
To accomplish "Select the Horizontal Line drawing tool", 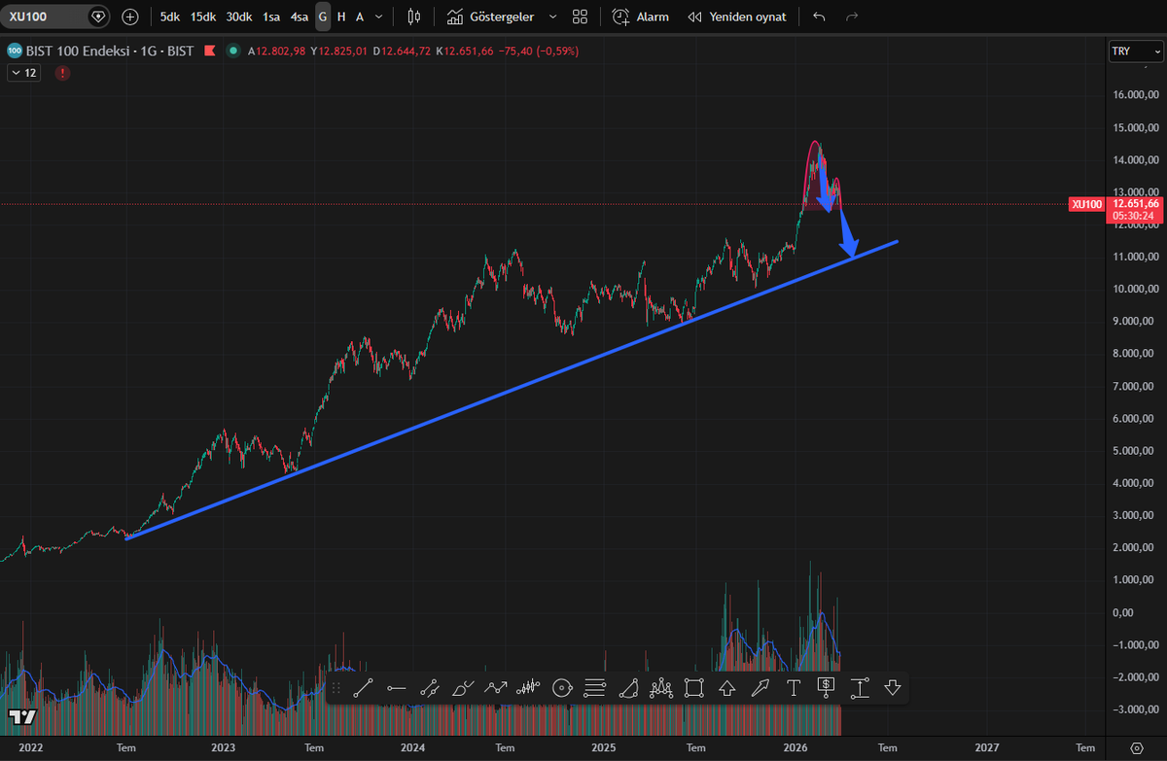I will pos(396,689).
